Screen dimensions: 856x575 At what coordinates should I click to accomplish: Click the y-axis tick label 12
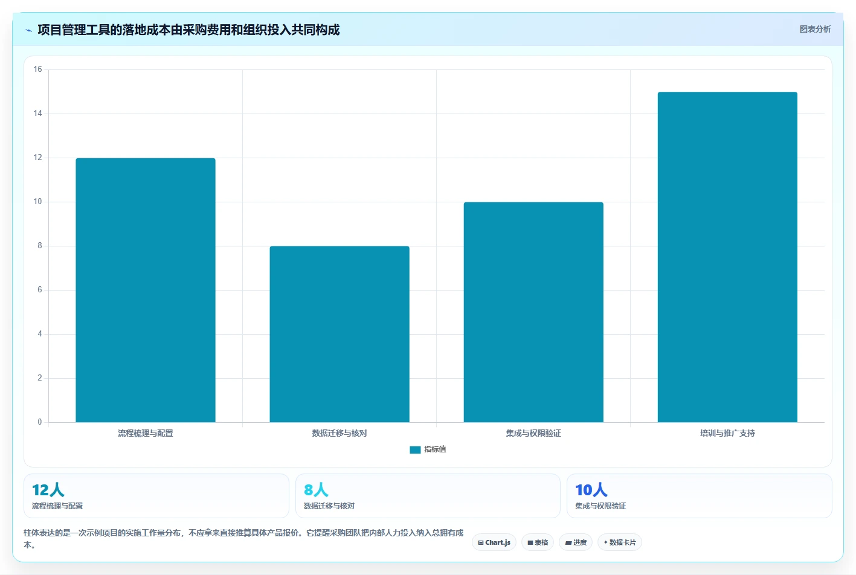coord(38,158)
